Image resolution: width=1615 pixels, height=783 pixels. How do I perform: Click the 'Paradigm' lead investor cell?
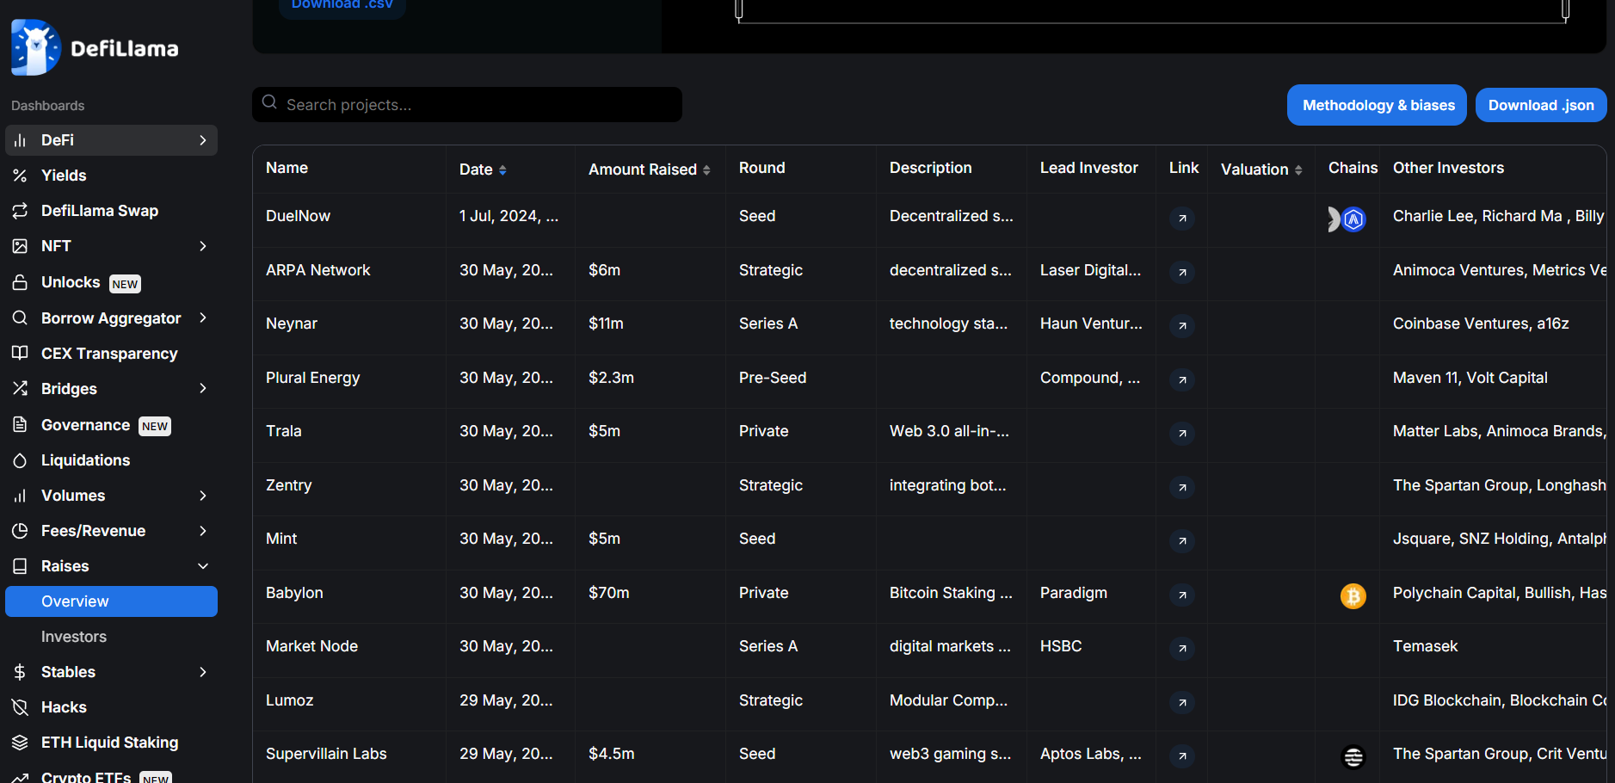click(x=1074, y=593)
